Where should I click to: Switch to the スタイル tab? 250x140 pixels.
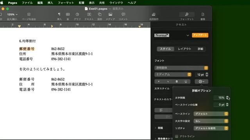(x=165, y=49)
